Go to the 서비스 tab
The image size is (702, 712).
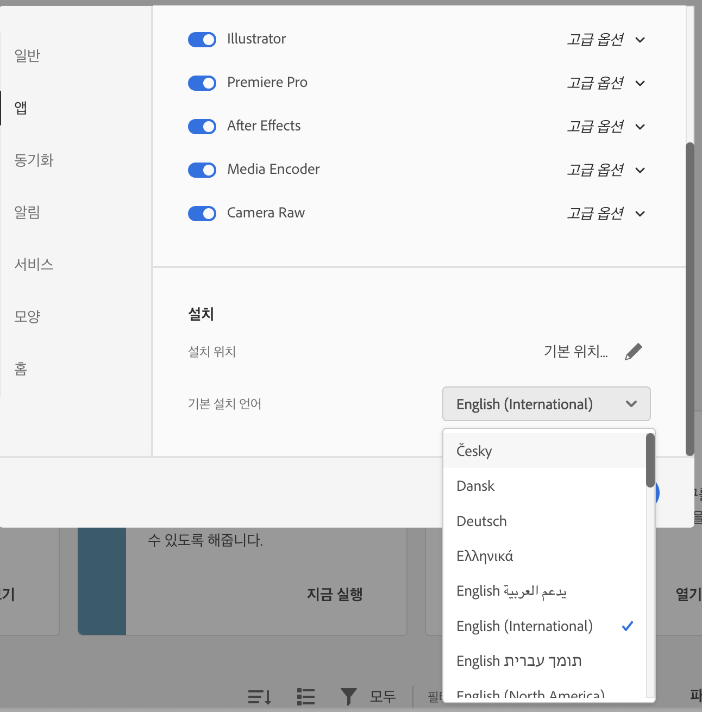click(x=34, y=264)
